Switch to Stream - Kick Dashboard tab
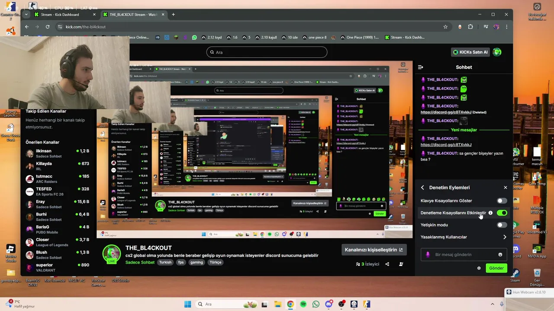Viewport: 554px width, 311px height. pos(65,15)
